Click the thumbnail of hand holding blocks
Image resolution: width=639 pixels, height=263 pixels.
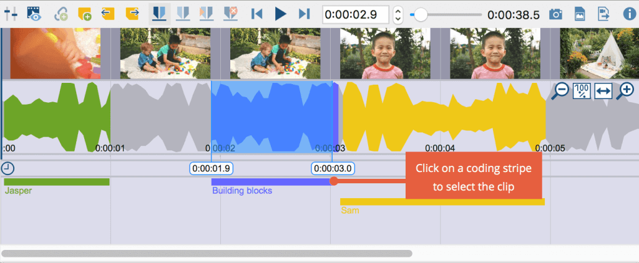[x=55, y=54]
